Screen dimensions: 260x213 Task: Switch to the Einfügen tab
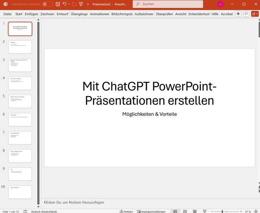coord(31,14)
